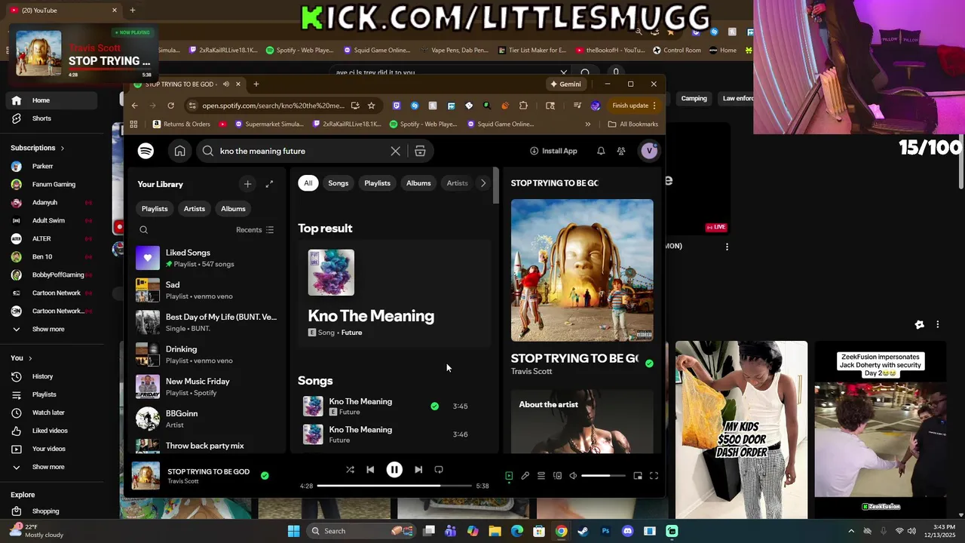The image size is (965, 543).
Task: Open connect to a device
Action: [x=557, y=476]
